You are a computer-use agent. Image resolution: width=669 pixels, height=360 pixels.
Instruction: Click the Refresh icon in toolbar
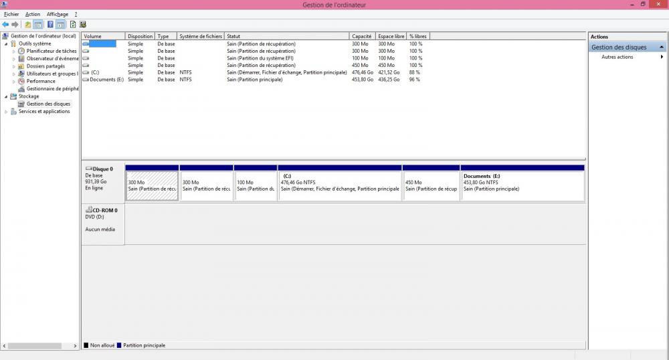tap(72, 25)
